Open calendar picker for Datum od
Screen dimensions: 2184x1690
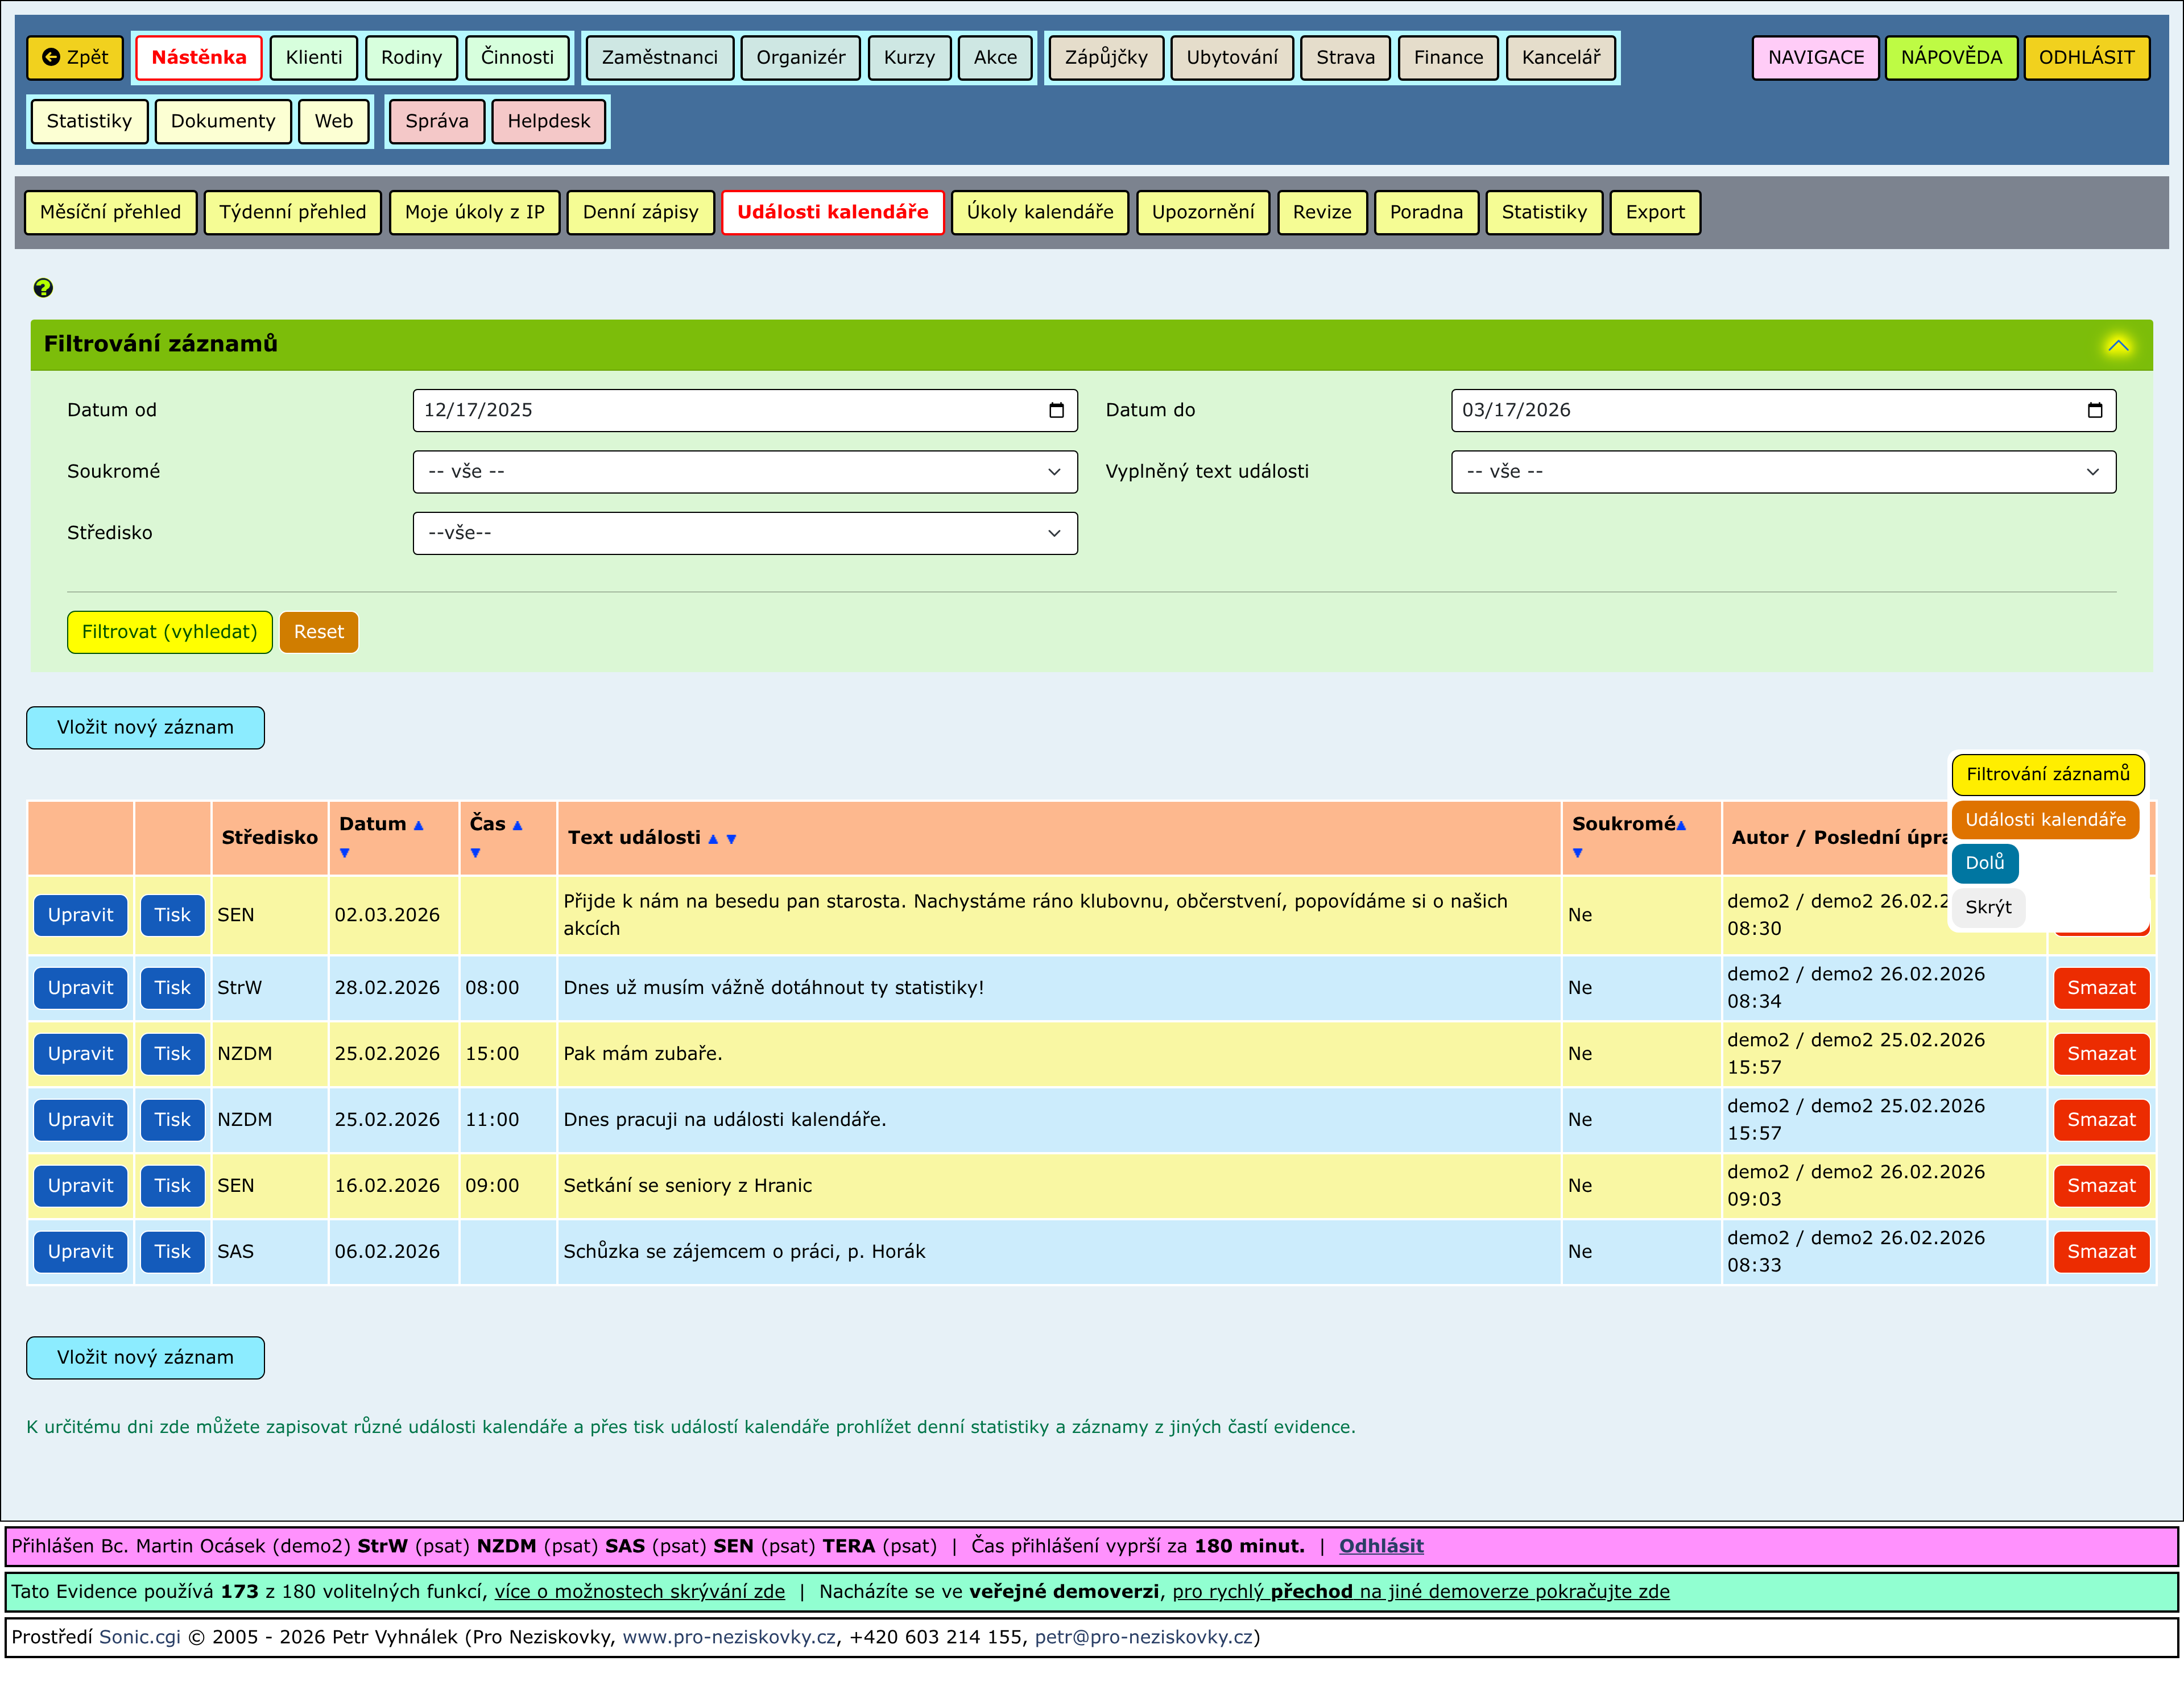tap(1056, 410)
